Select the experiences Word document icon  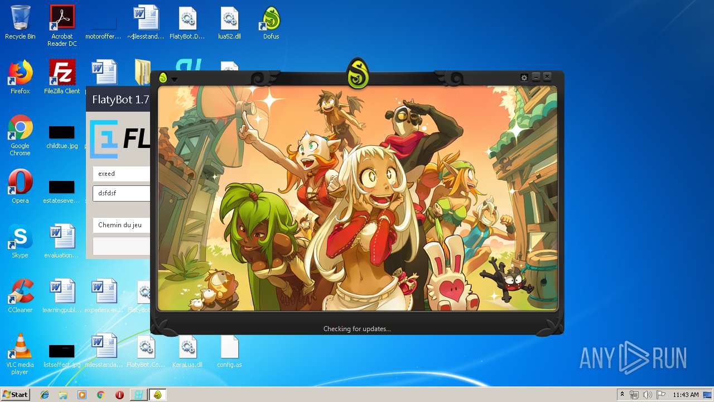pyautogui.click(x=103, y=296)
